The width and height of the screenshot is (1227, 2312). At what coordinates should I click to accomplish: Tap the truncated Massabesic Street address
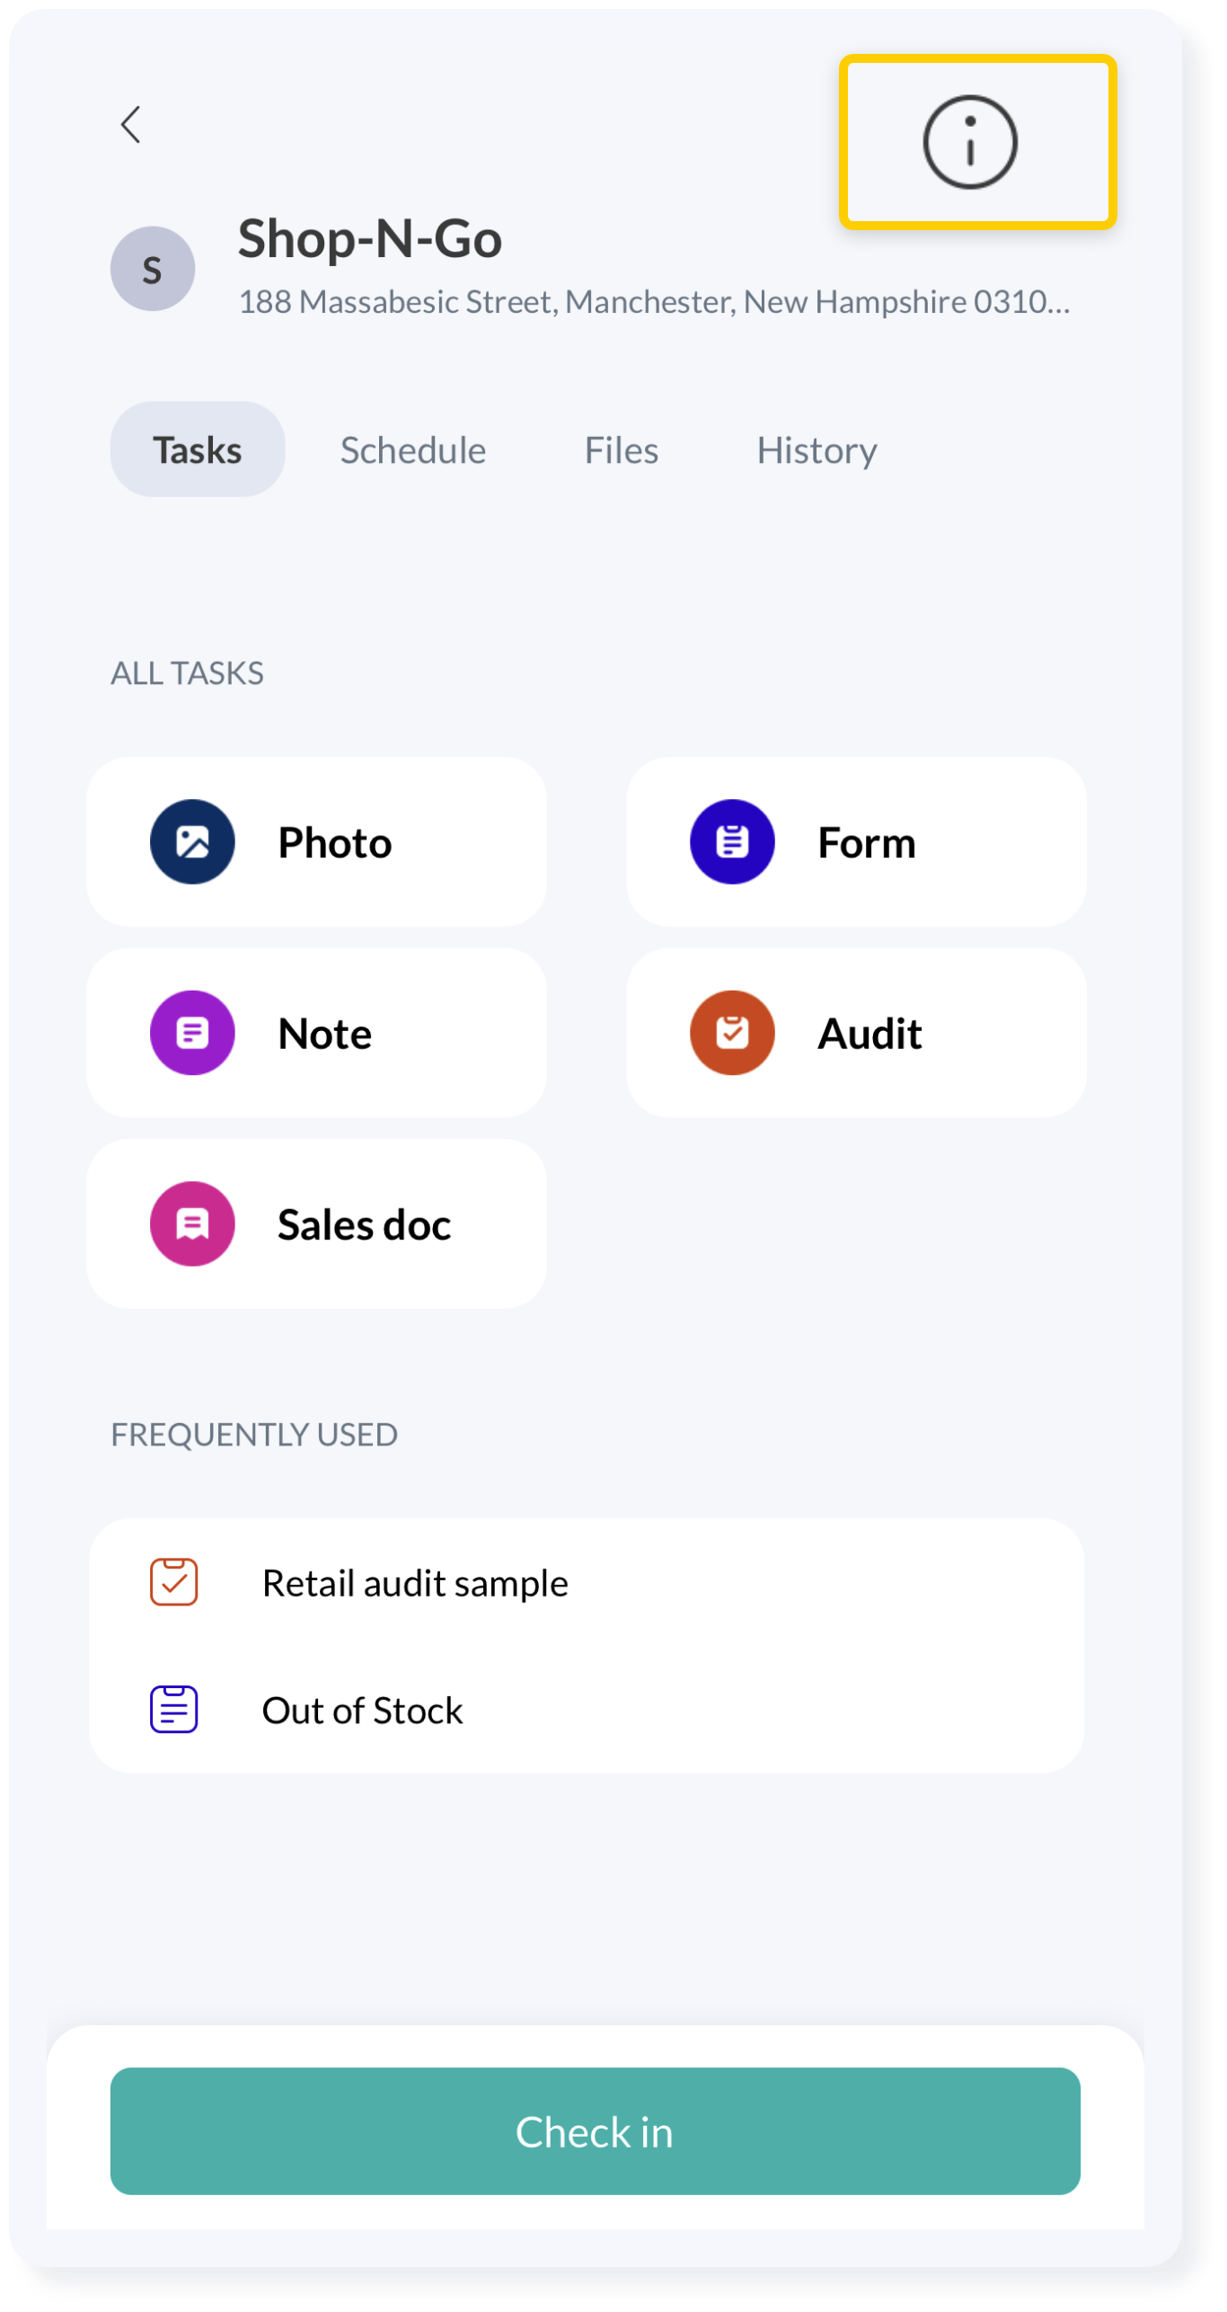[654, 302]
